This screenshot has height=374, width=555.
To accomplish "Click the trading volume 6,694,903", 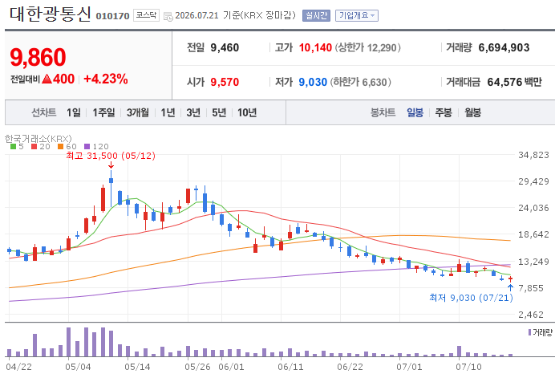I will tap(504, 47).
